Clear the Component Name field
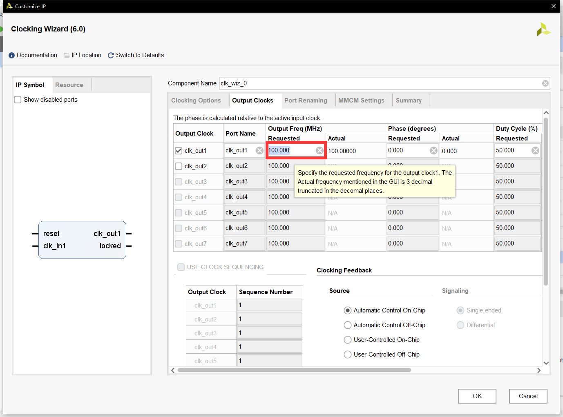This screenshot has width=563, height=417. 545,83
